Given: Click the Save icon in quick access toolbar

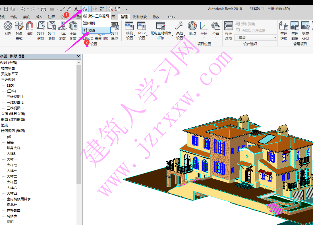Looking at the screenshot, I should coord(6,9).
